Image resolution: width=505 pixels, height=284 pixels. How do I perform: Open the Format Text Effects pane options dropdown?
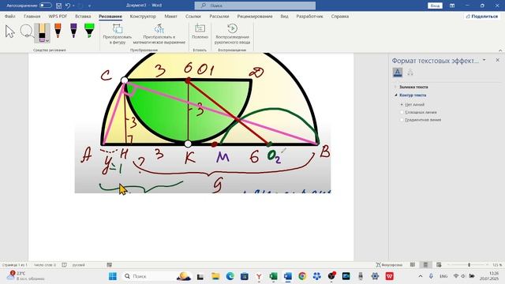484,60
